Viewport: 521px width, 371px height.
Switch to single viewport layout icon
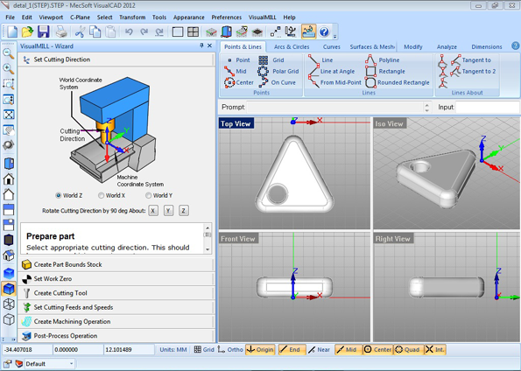tap(178, 31)
